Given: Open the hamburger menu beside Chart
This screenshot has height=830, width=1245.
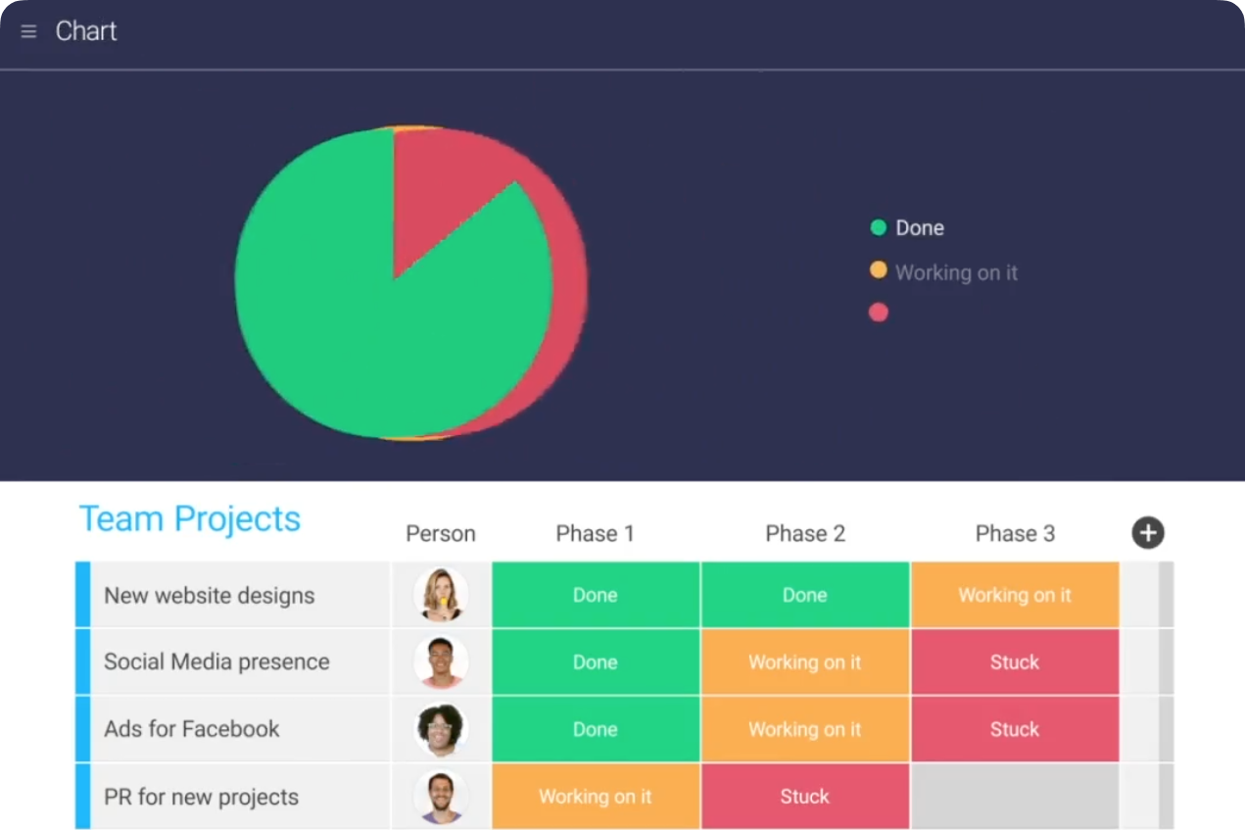Looking at the screenshot, I should 28,31.
